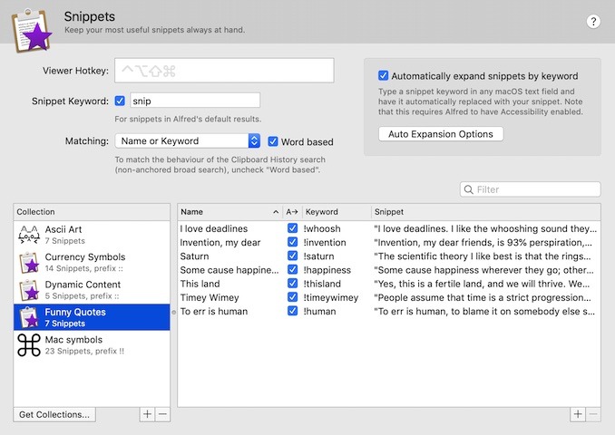The width and height of the screenshot is (615, 435).
Task: Open the Matching Name or Keyword dropdown
Action: [x=188, y=140]
